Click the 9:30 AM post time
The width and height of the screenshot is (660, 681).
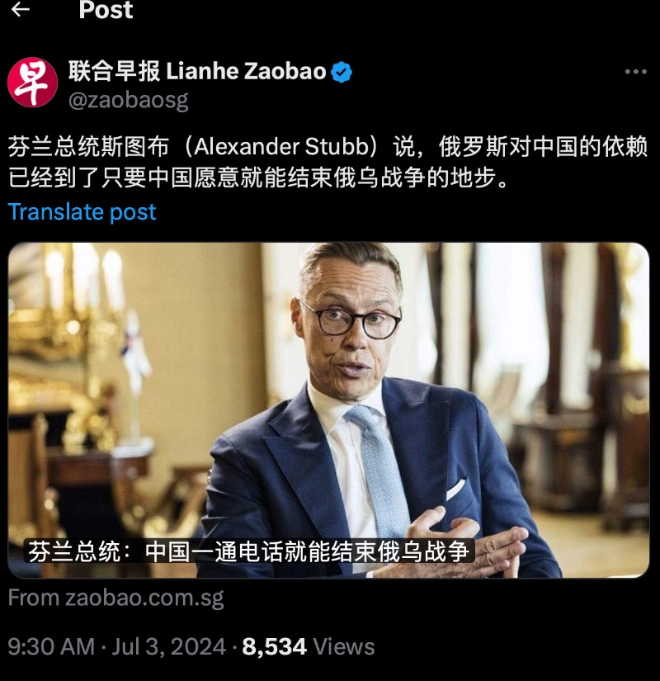click(x=51, y=646)
